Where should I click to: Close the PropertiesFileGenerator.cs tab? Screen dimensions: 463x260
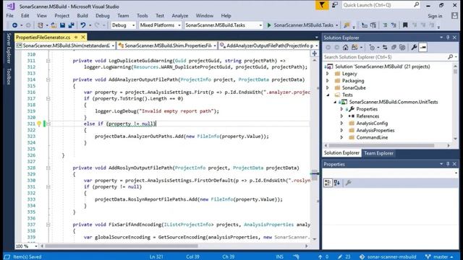click(83, 37)
